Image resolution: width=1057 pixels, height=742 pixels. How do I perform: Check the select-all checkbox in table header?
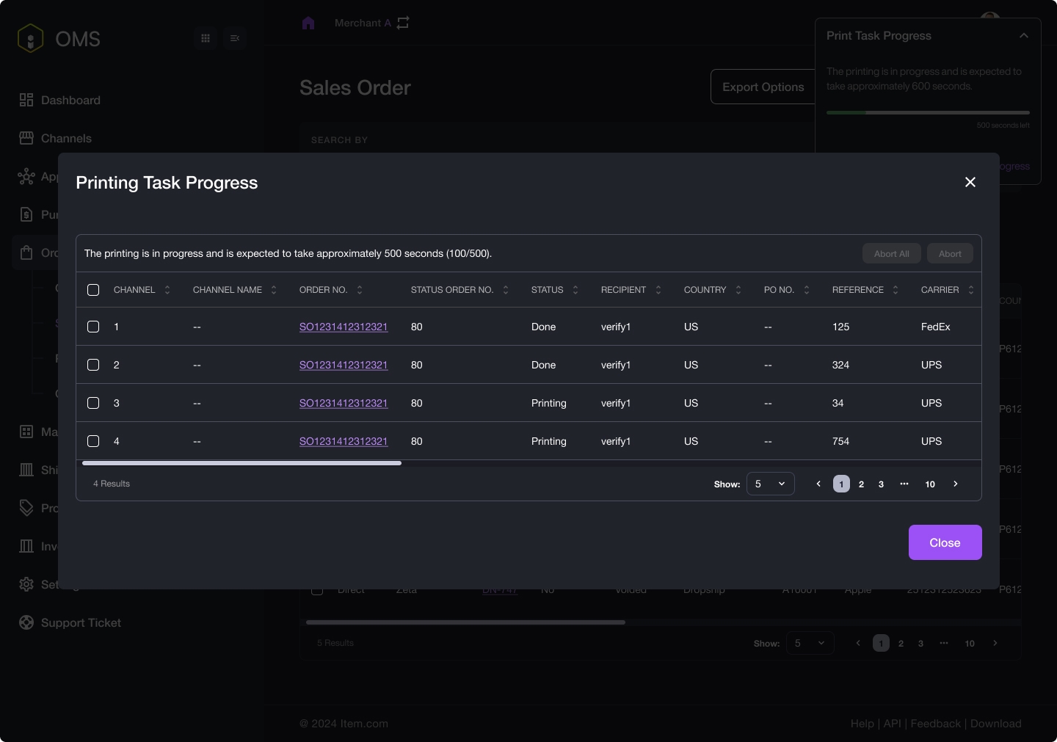tap(93, 290)
